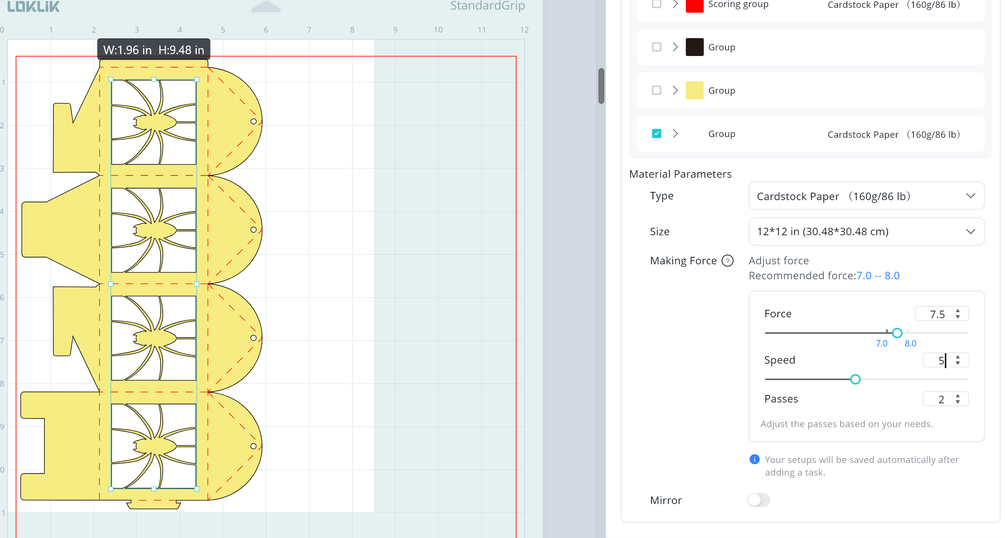Click the Making Force help question icon

point(727,261)
